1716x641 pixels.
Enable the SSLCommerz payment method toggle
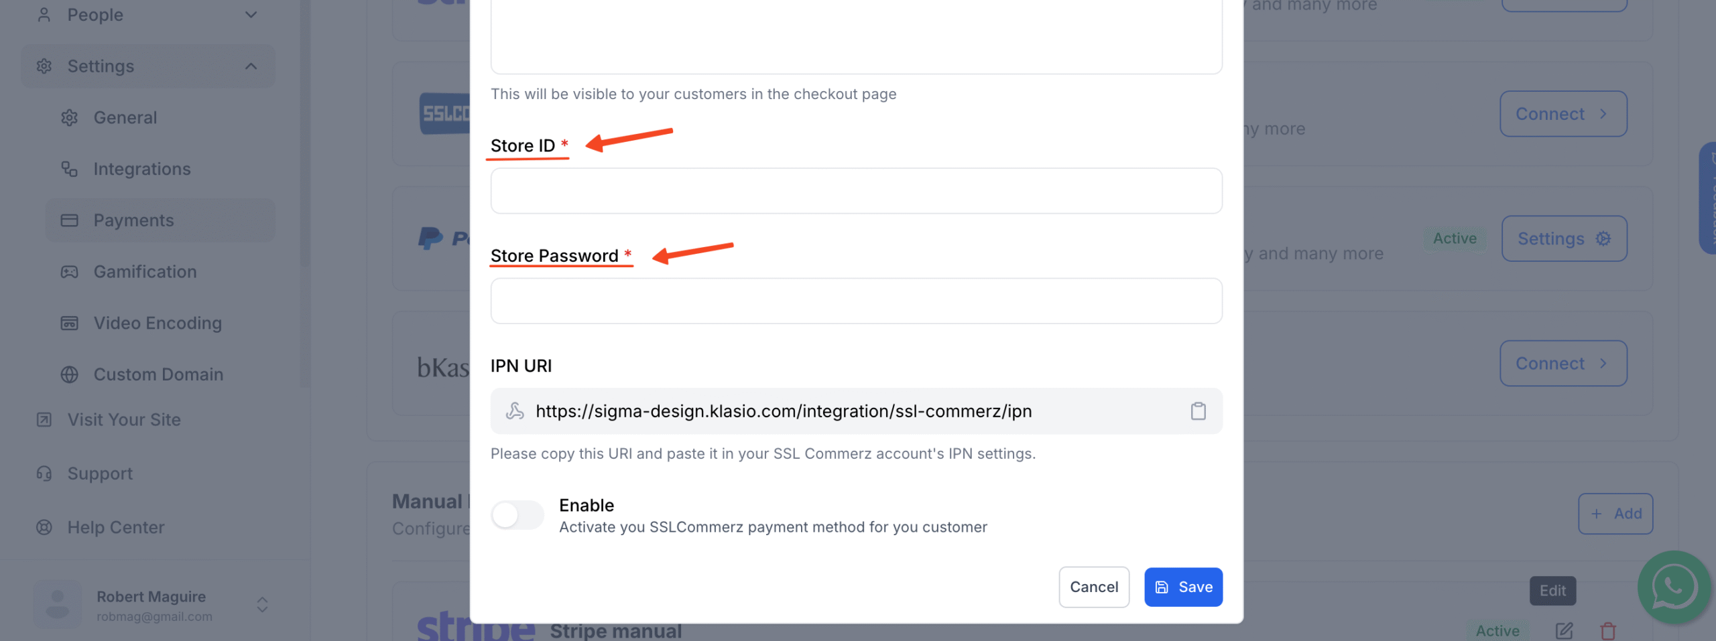(x=517, y=514)
